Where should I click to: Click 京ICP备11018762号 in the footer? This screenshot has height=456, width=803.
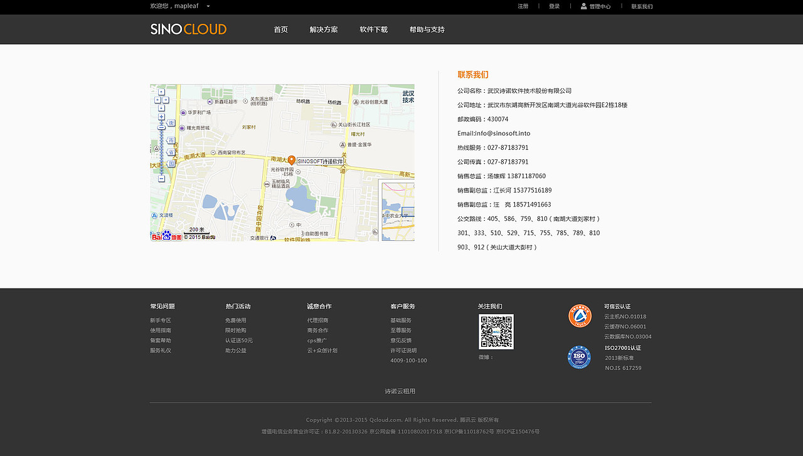pos(469,432)
